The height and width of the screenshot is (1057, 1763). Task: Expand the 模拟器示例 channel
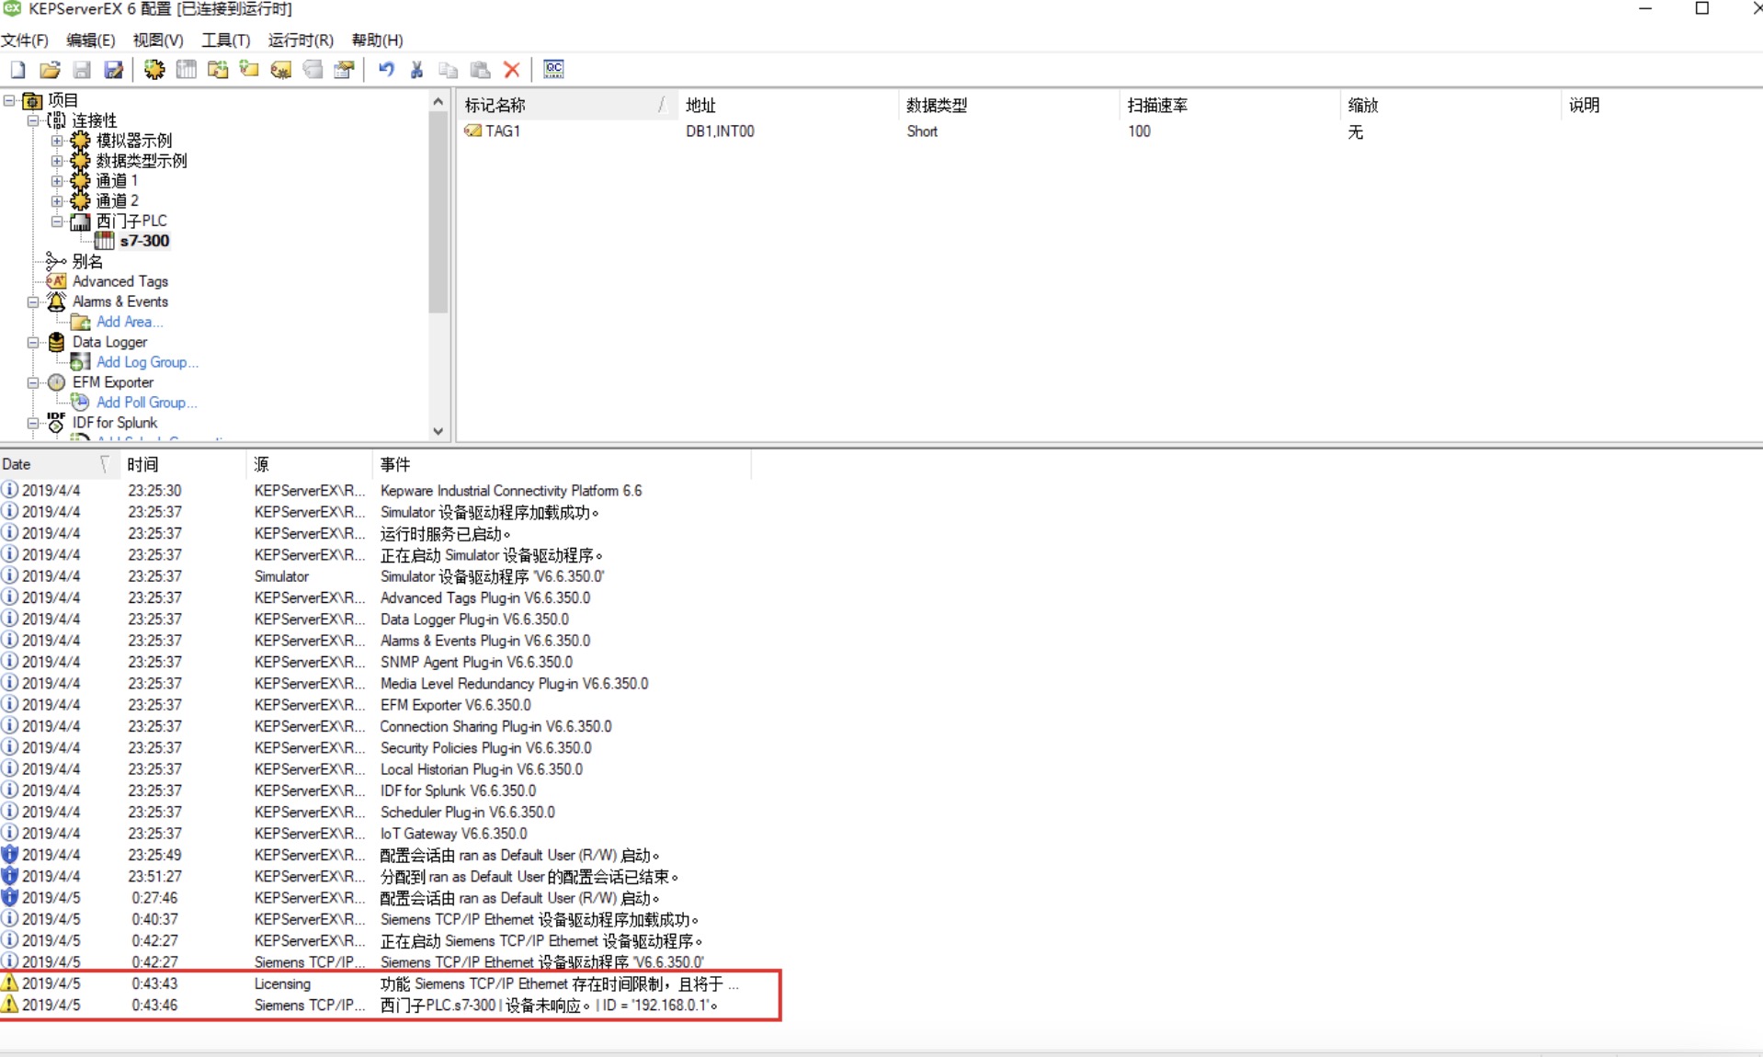(57, 141)
